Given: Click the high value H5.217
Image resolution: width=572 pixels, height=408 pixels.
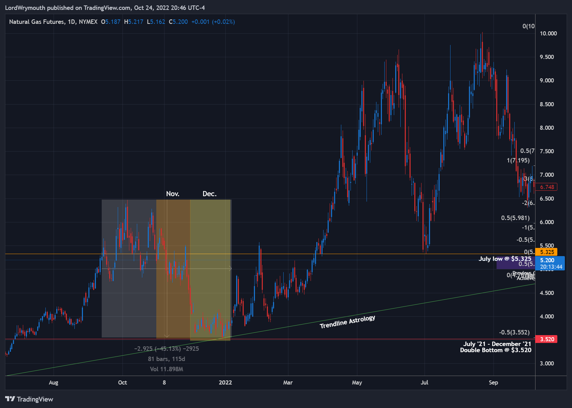Looking at the screenshot, I should click(133, 22).
